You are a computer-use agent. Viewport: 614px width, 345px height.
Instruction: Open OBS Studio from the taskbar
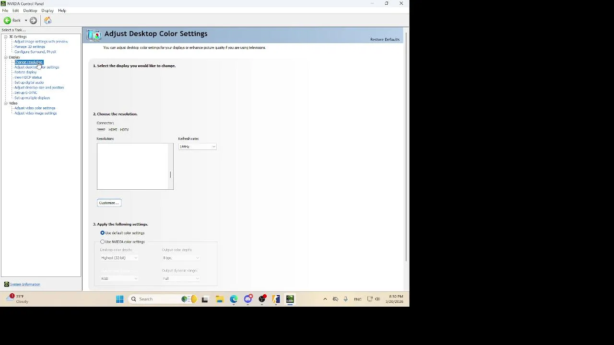(262, 299)
